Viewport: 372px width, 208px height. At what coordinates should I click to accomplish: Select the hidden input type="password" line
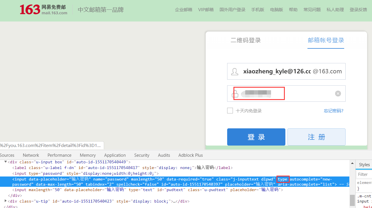pos(85,173)
